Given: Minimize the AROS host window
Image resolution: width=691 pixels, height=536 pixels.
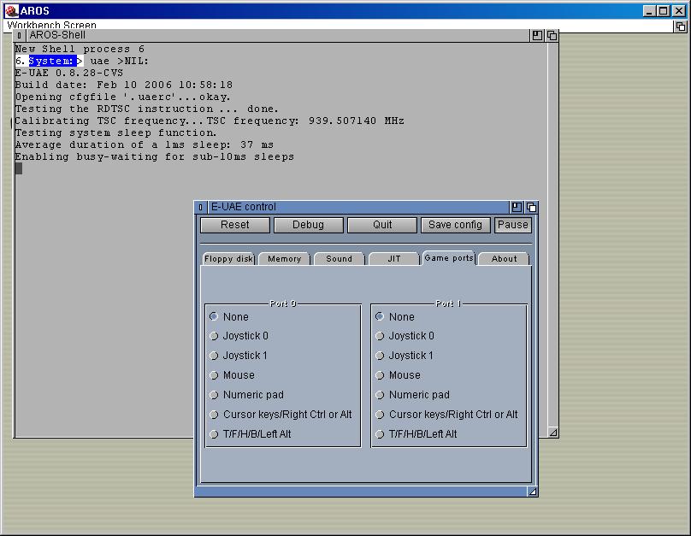Looking at the screenshot, I should click(648, 11).
